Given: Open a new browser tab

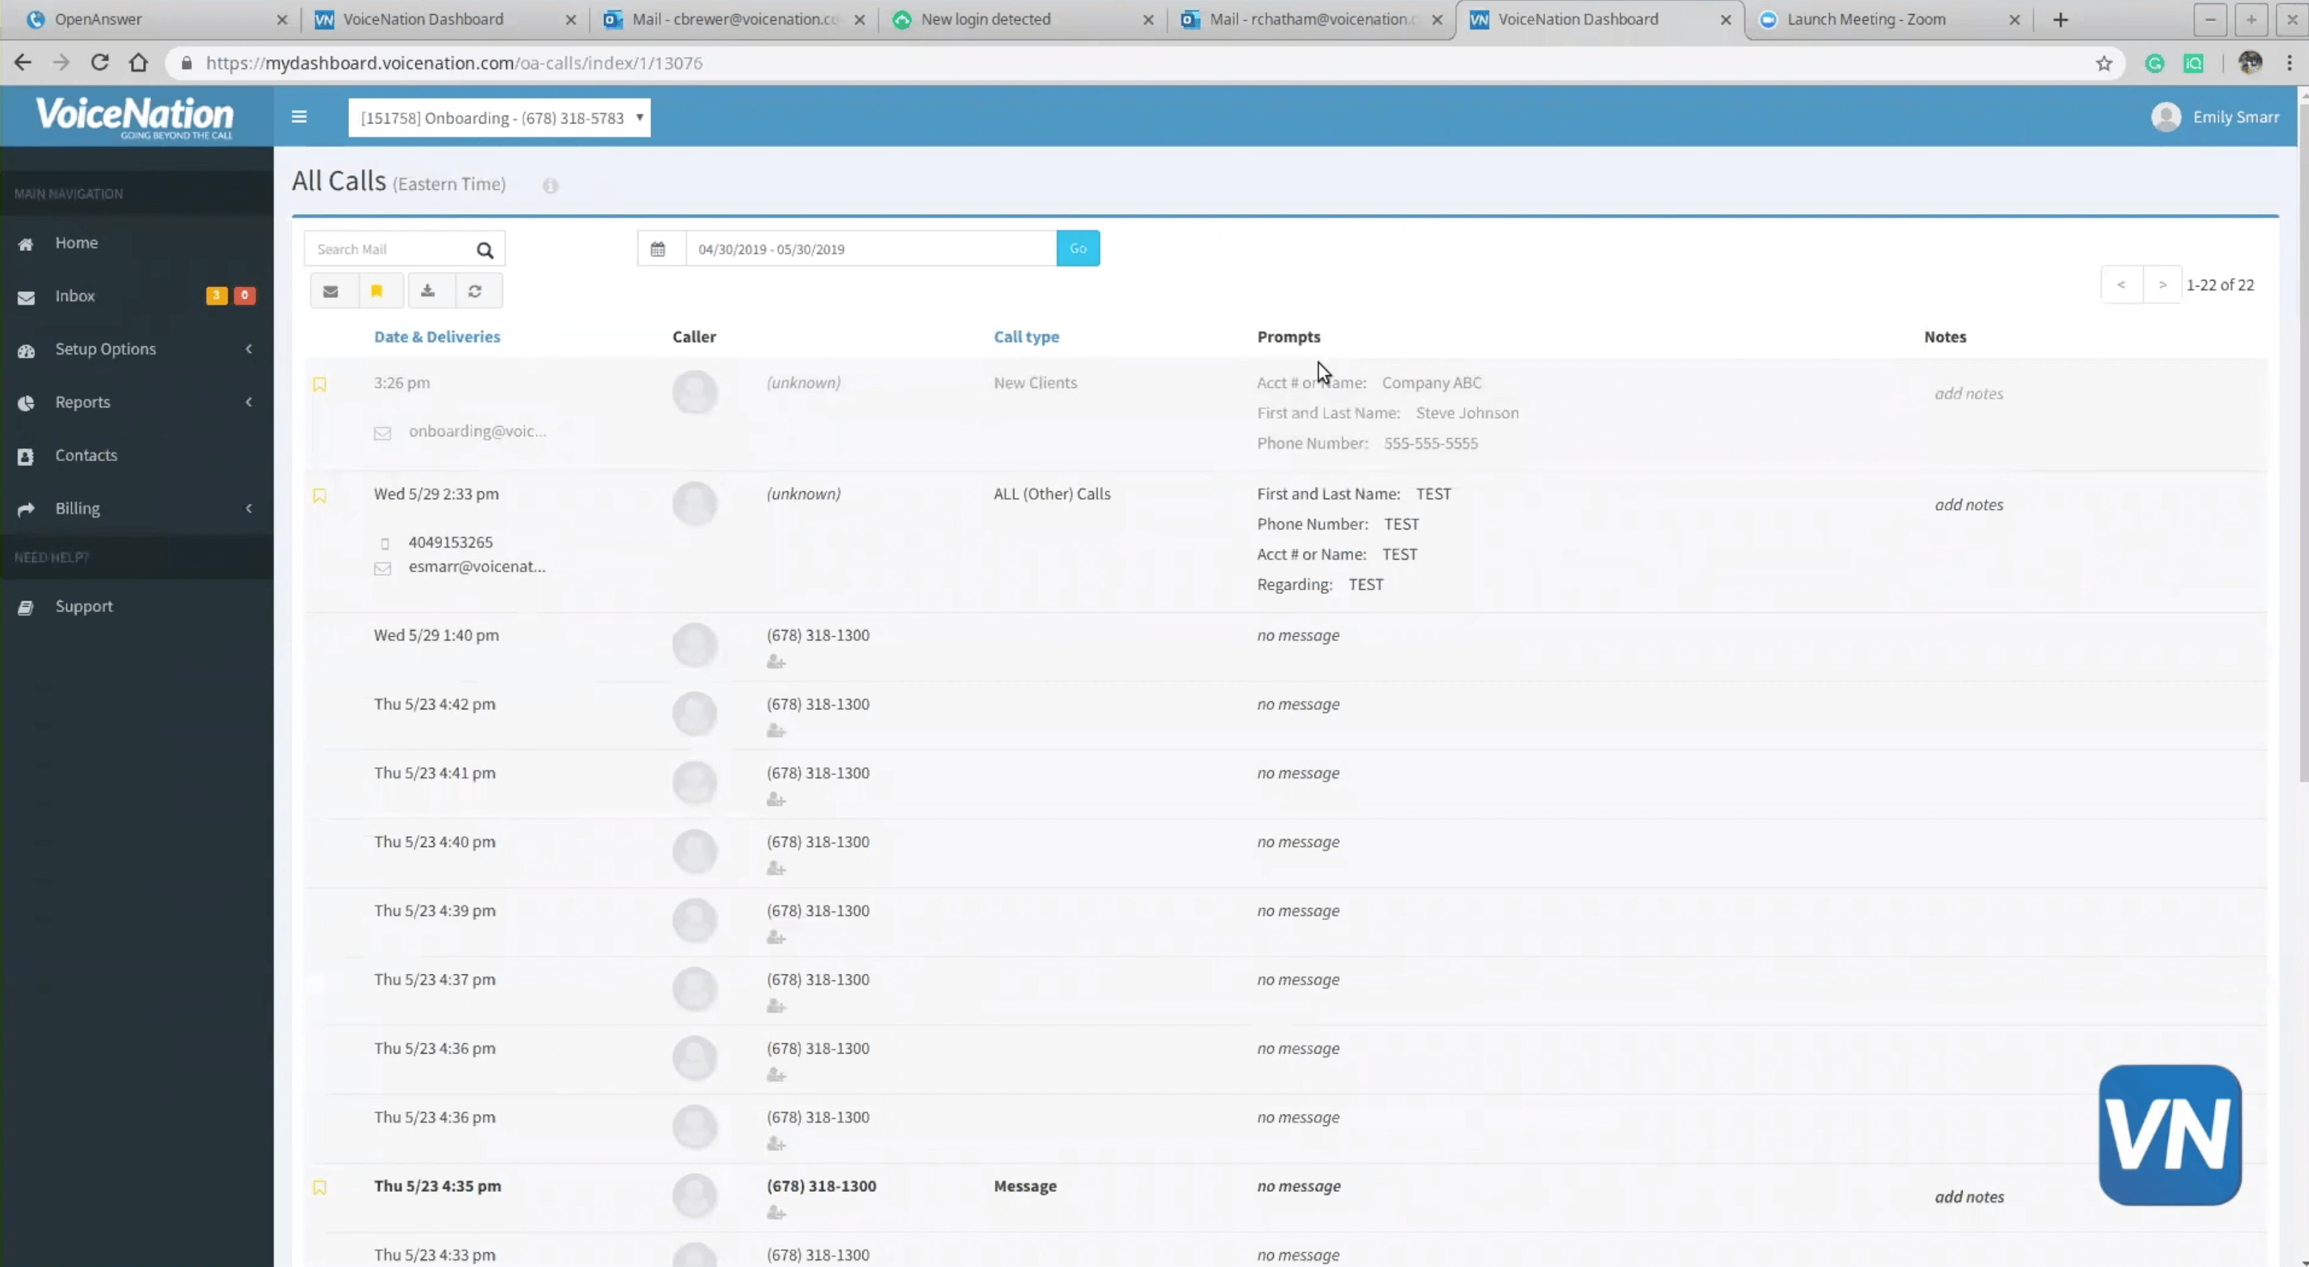Looking at the screenshot, I should click(2060, 19).
